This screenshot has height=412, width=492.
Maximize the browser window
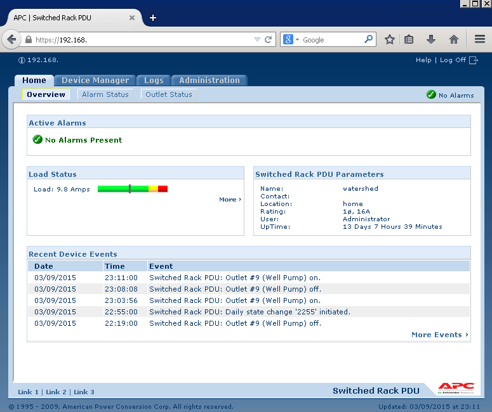(x=475, y=4)
